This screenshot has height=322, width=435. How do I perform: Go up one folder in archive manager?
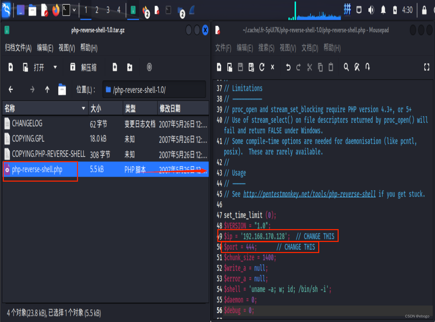coord(47,90)
